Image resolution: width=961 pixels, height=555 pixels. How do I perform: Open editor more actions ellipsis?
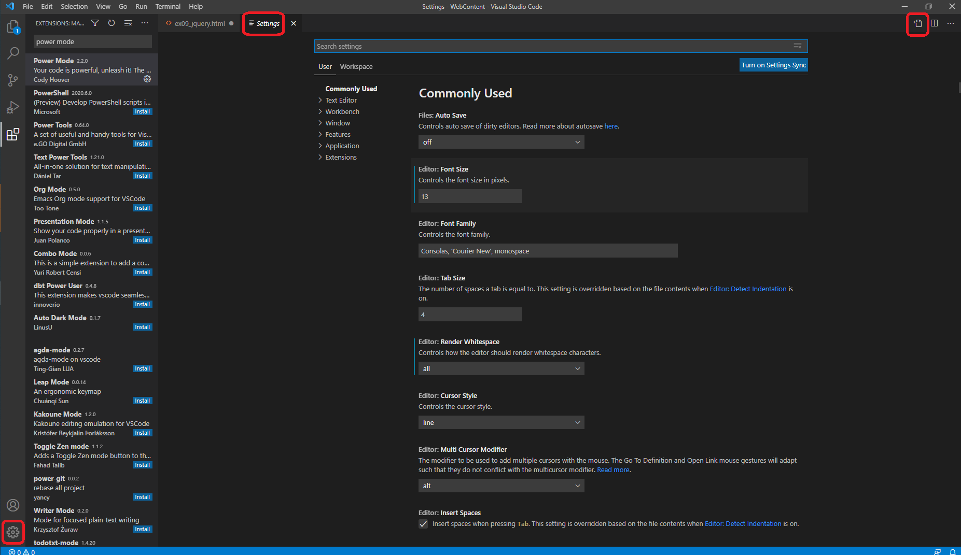(x=951, y=23)
